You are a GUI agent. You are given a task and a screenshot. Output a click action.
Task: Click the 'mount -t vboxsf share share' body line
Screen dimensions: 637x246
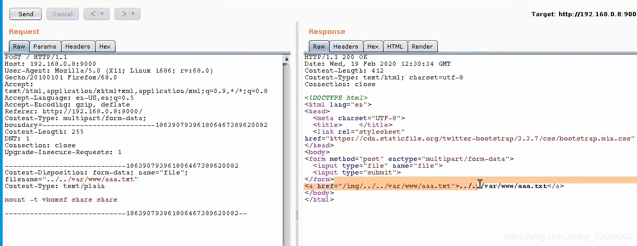pyautogui.click(x=61, y=200)
